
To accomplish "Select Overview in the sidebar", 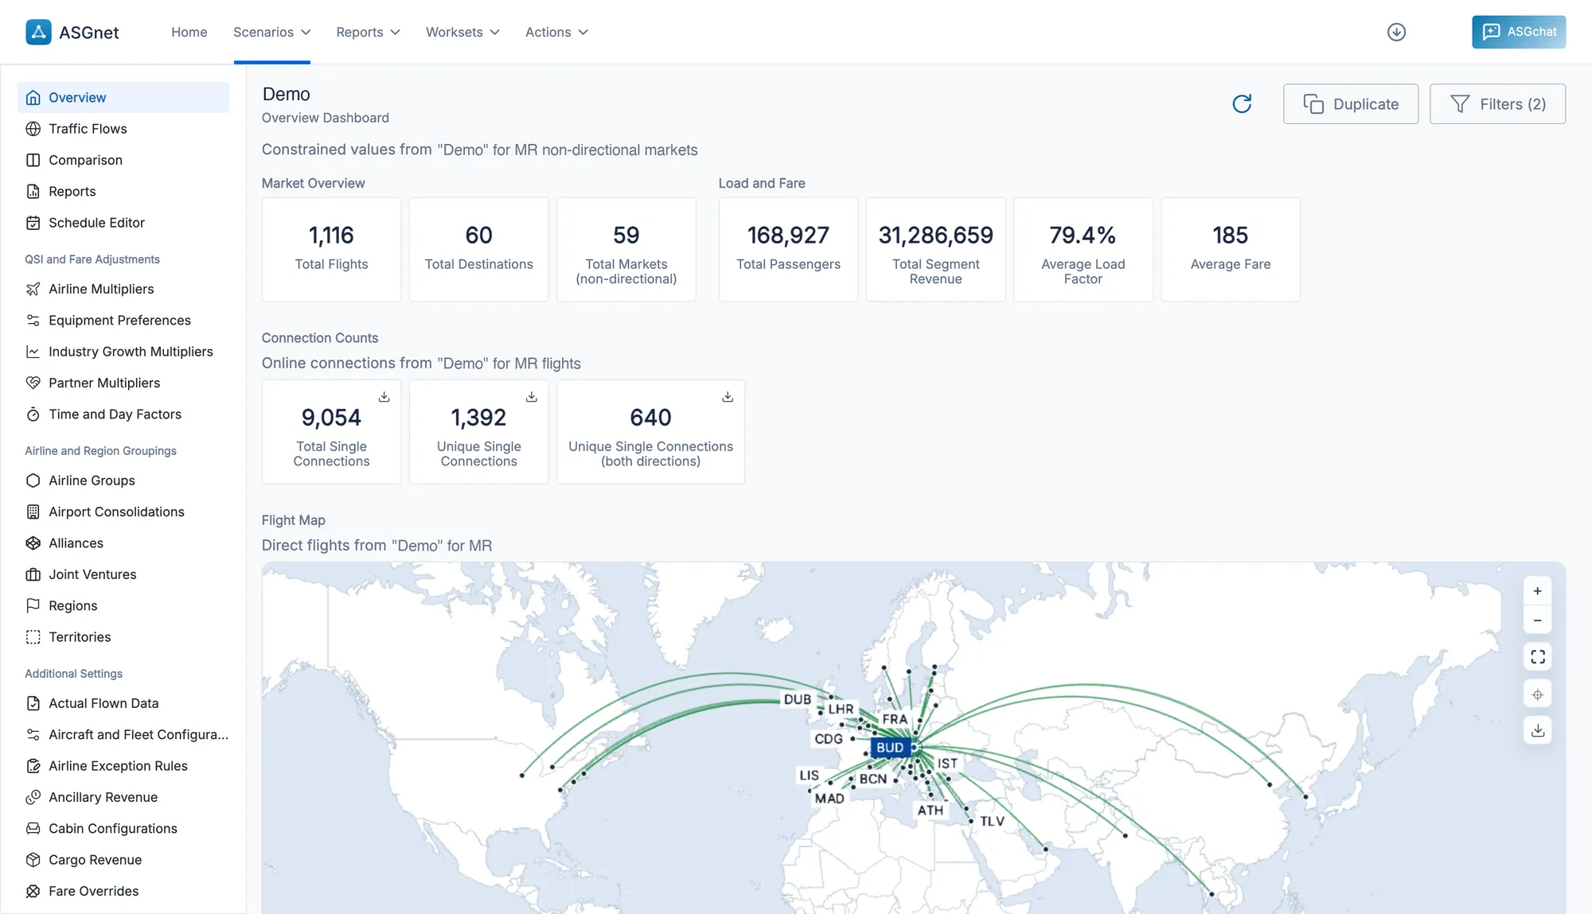I will [123, 97].
